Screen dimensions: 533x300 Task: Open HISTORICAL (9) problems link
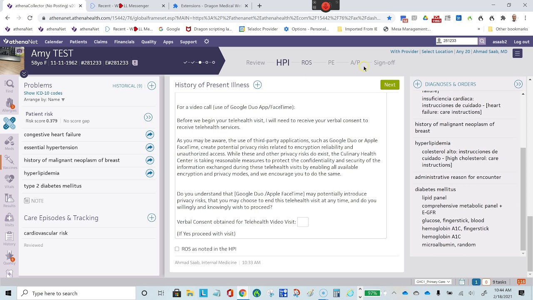127,86
